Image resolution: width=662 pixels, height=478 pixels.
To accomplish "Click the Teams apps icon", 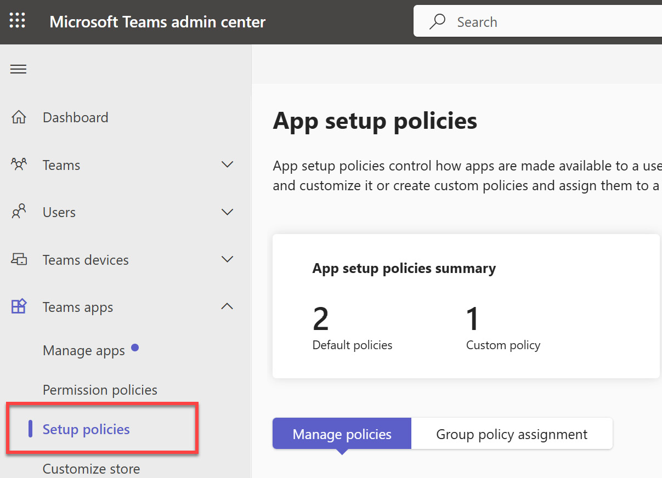I will point(19,306).
